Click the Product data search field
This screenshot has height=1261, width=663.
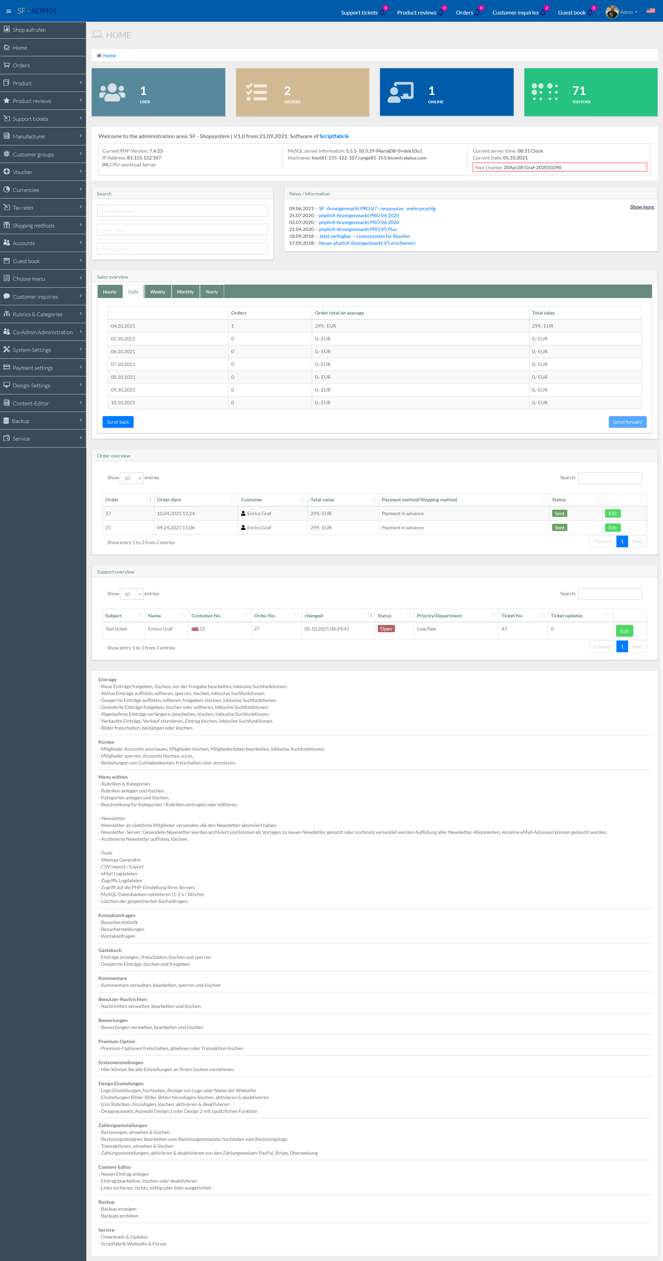[182, 249]
